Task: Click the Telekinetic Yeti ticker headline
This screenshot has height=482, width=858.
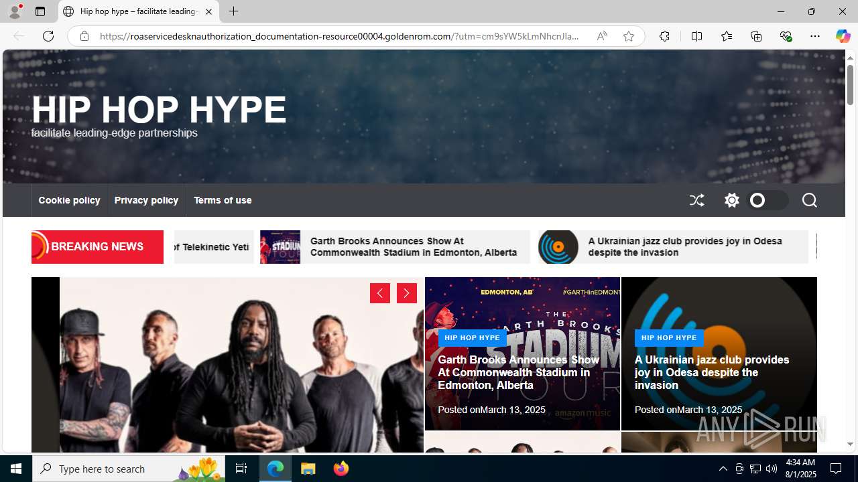Action: 212,247
